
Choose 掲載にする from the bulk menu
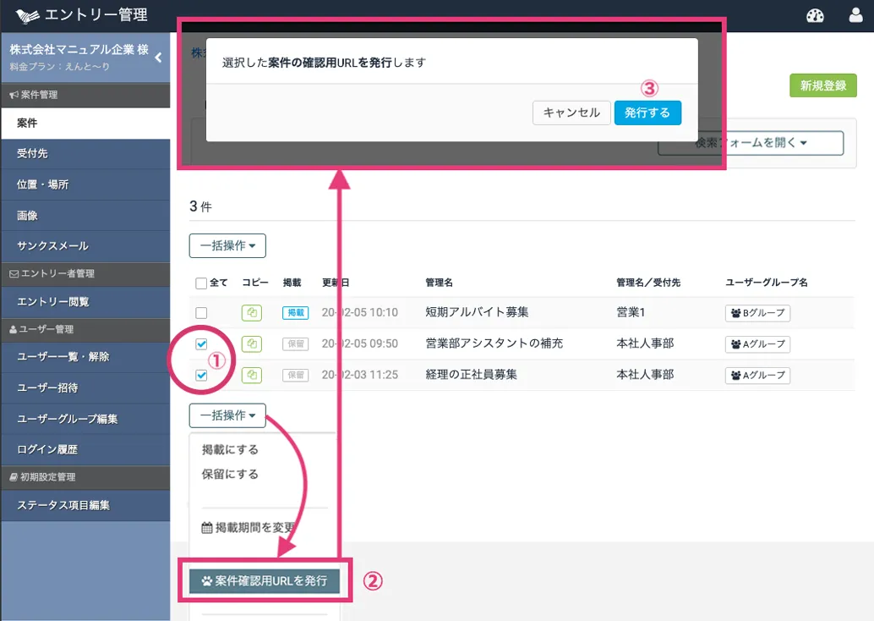[230, 449]
